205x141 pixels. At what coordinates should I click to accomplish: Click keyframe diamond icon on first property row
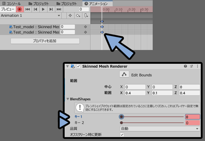tap(85, 27)
